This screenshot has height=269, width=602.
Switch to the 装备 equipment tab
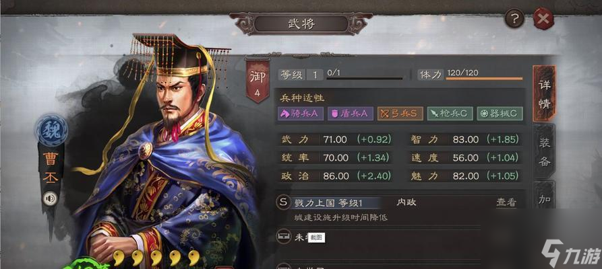pyautogui.click(x=545, y=152)
